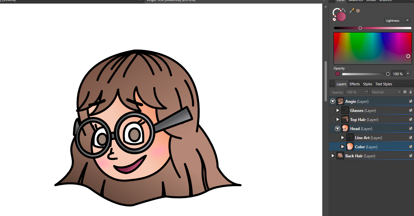Viewport: 414px width, 216px height.
Task: Toggle Line Art layer visibility checkbox
Action: tap(411, 138)
